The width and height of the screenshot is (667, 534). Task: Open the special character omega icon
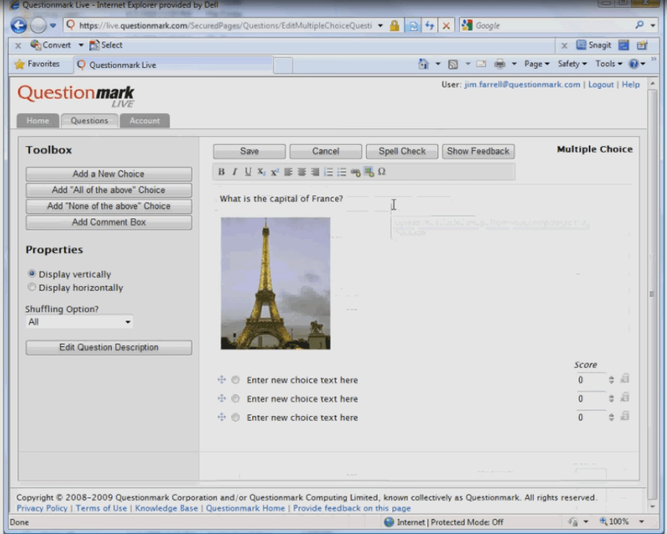tap(382, 172)
